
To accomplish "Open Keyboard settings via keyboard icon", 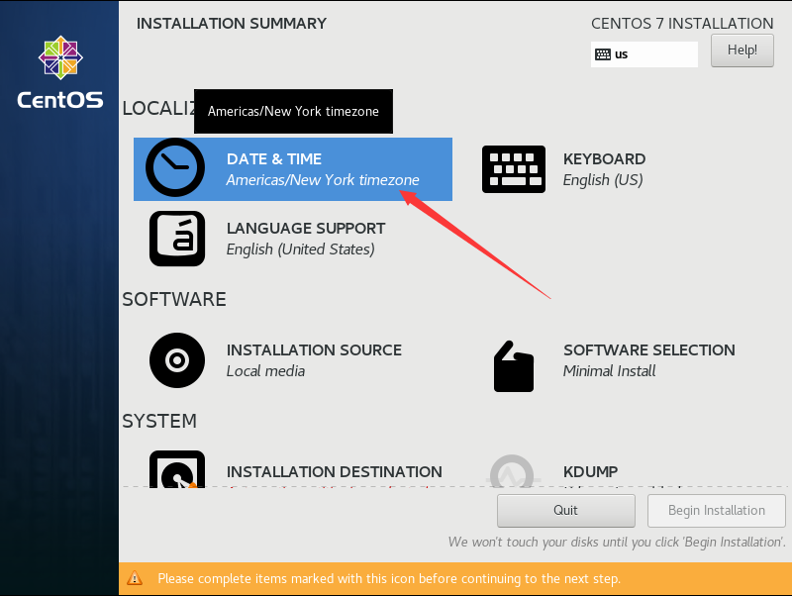I will (x=514, y=169).
